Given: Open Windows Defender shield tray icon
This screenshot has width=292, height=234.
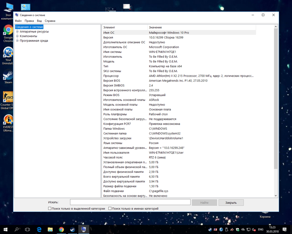Looking at the screenshot, I should click(238, 230).
